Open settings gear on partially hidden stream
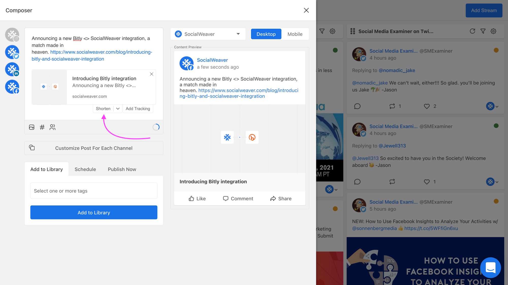The height and width of the screenshot is (285, 508). tap(332, 31)
